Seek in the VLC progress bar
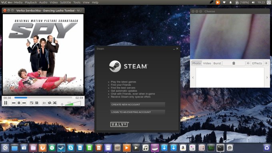 (43, 98)
